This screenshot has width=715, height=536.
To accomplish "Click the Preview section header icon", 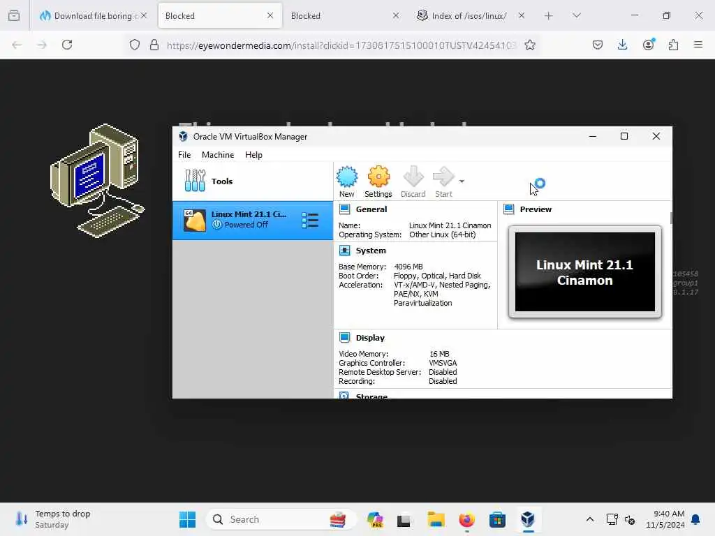I will [509, 209].
